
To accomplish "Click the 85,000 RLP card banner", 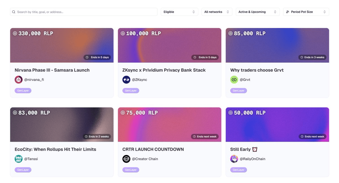I will click(x=277, y=45).
